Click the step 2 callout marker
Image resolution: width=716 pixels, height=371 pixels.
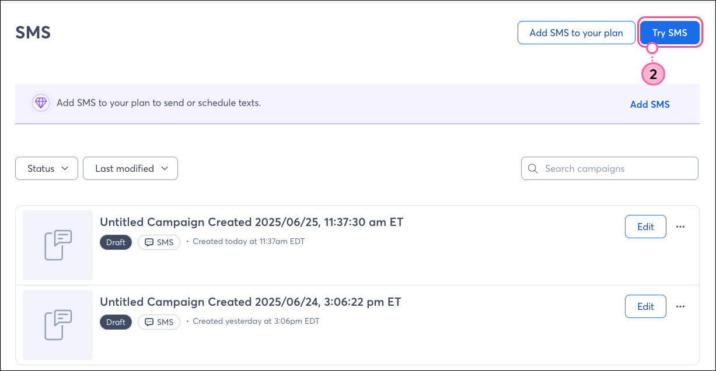[x=653, y=75]
